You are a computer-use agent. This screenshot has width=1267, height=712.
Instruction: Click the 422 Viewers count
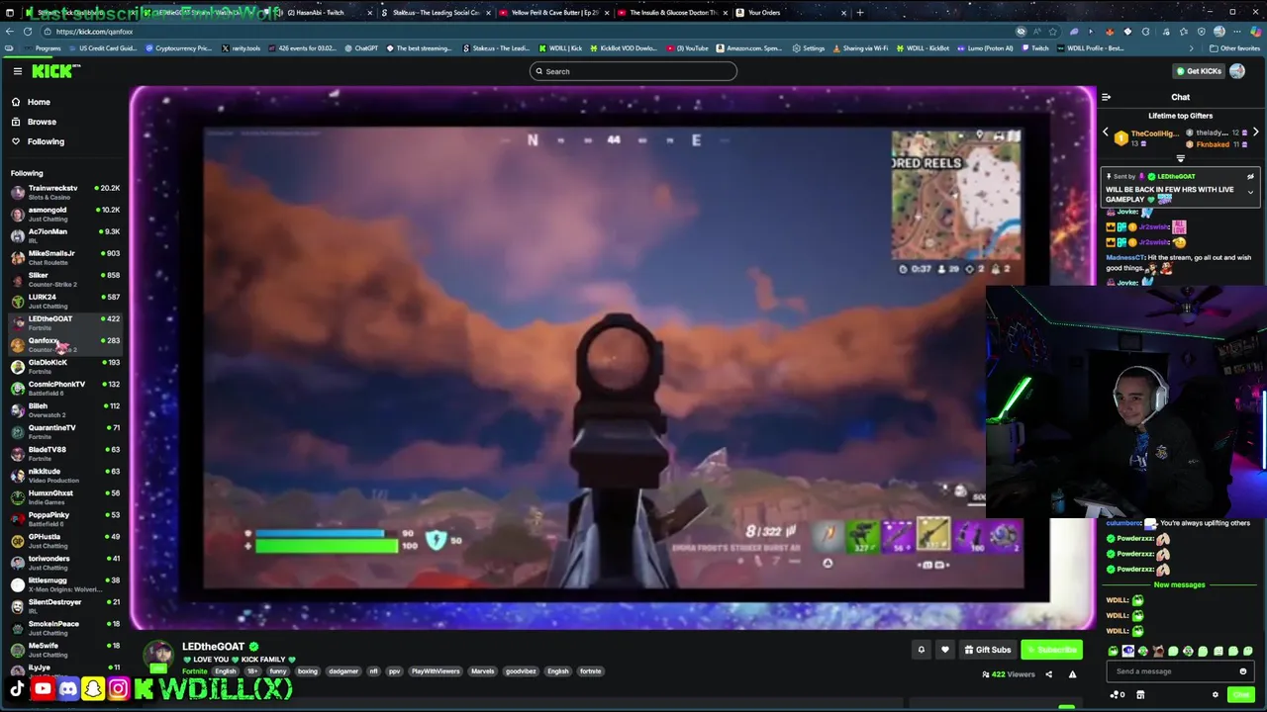[x=1008, y=674]
